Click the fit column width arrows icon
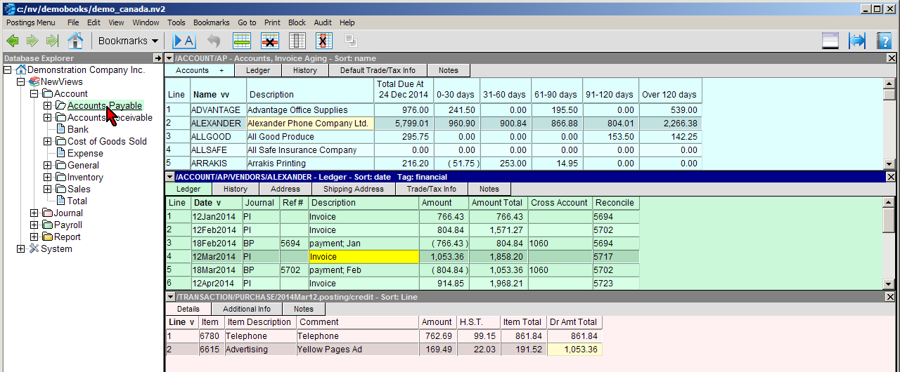This screenshot has width=900, height=372. click(857, 41)
